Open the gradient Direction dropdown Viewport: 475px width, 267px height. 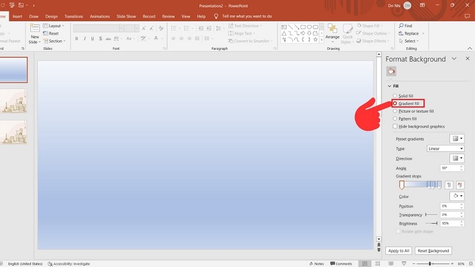pyautogui.click(x=457, y=158)
